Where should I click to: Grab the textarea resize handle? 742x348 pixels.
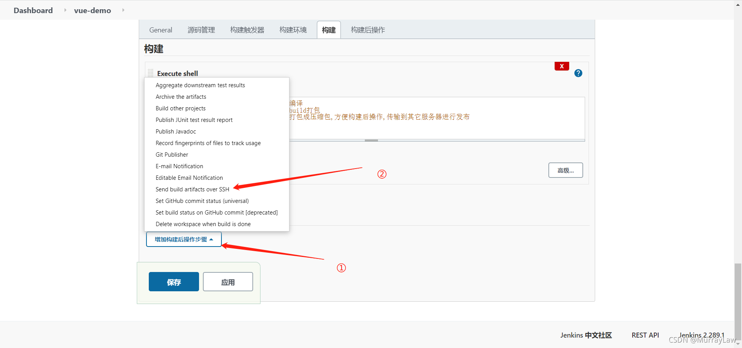point(371,140)
